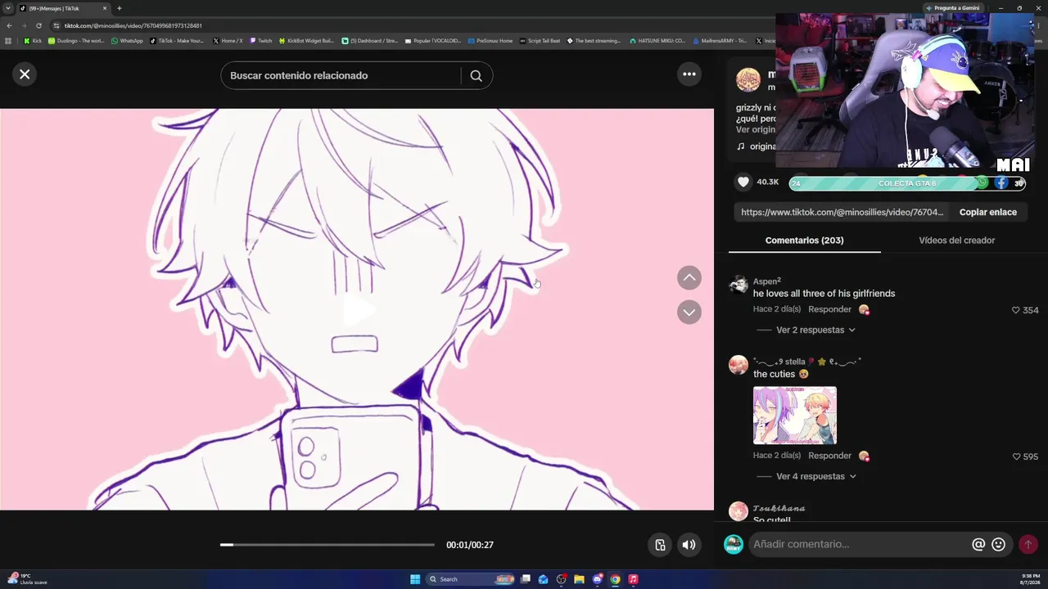The image size is (1048, 589).
Task: Seek on the video progress bar
Action: (x=327, y=545)
